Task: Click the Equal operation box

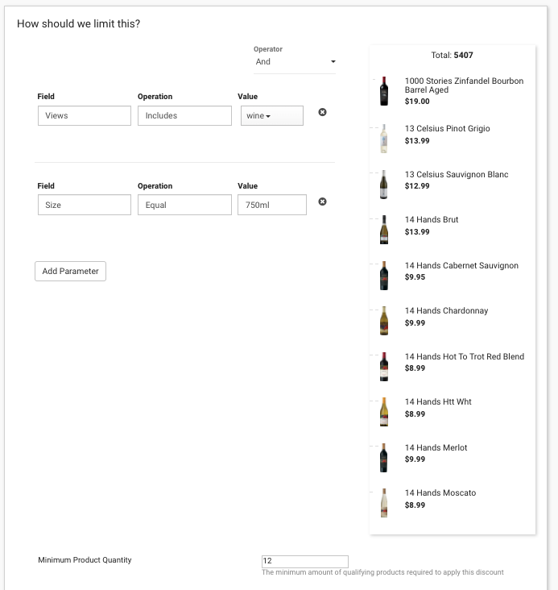Action: [x=184, y=205]
